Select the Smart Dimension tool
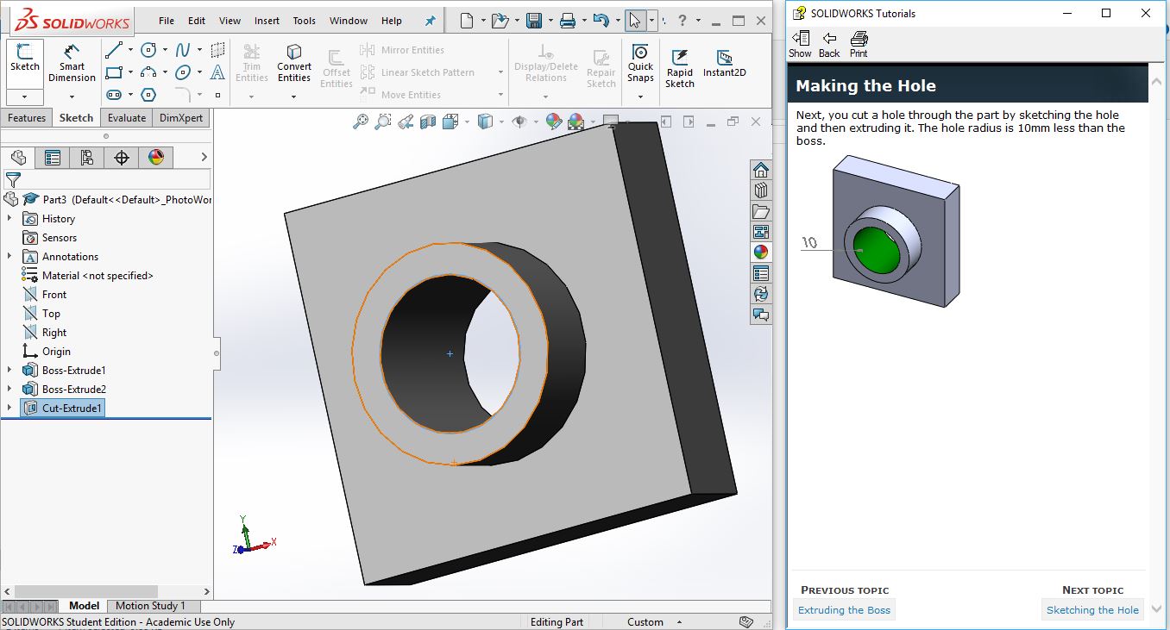This screenshot has width=1170, height=630. click(72, 63)
